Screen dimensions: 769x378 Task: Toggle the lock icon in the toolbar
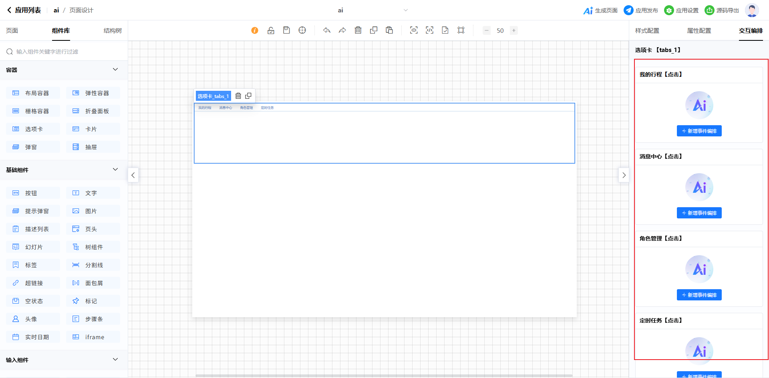coord(271,30)
